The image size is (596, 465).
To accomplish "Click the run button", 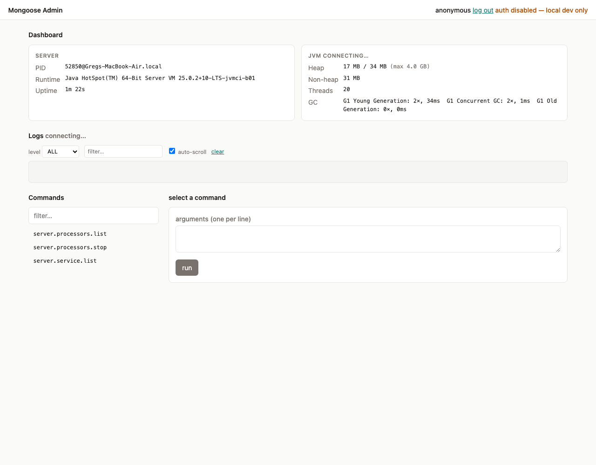I will pyautogui.click(x=187, y=268).
